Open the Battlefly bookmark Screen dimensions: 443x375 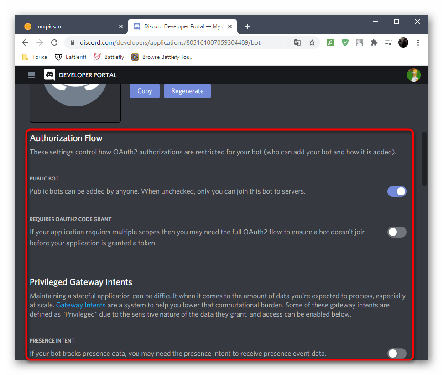point(109,57)
